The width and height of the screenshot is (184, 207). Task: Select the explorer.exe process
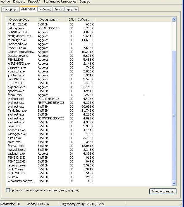click(51, 87)
